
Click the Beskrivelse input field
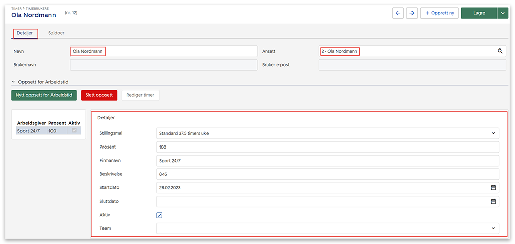[x=327, y=174]
